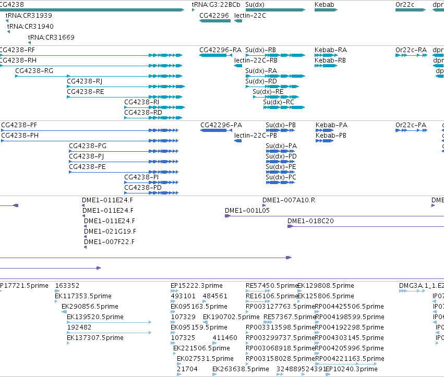
Task: Select the Su(dx)-RD transcript label
Action: pos(261,81)
